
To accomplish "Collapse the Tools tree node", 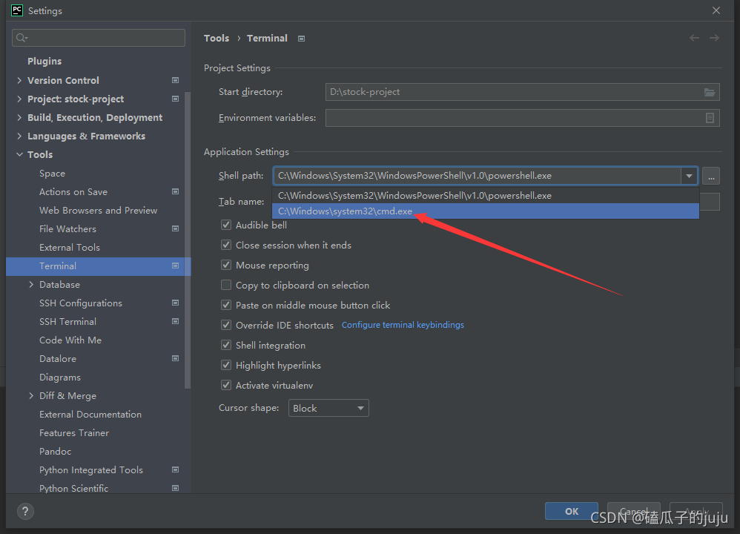I will (19, 154).
